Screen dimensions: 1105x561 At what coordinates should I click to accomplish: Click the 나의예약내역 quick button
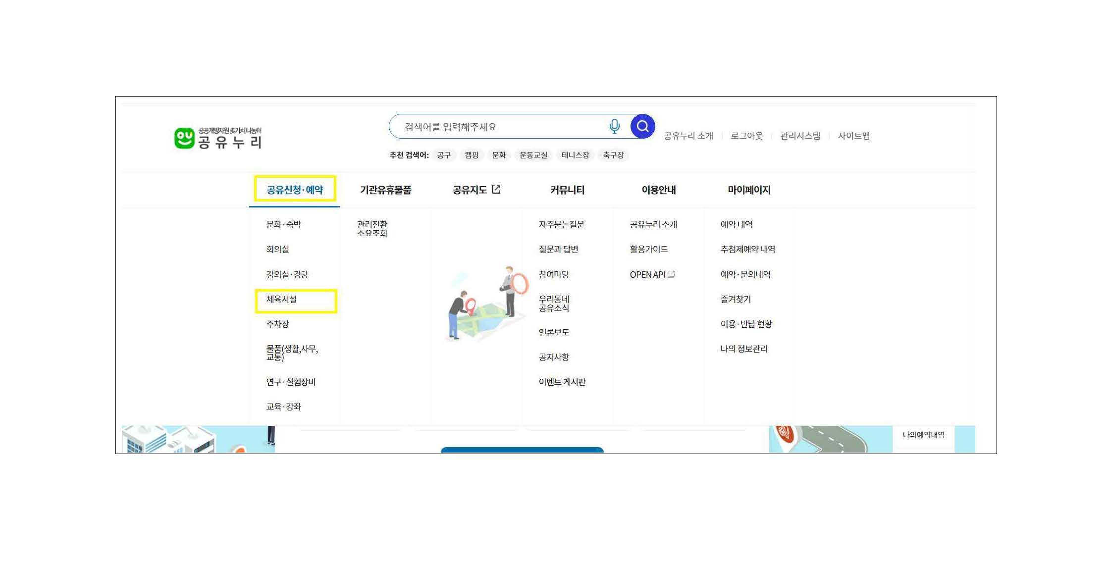point(923,435)
